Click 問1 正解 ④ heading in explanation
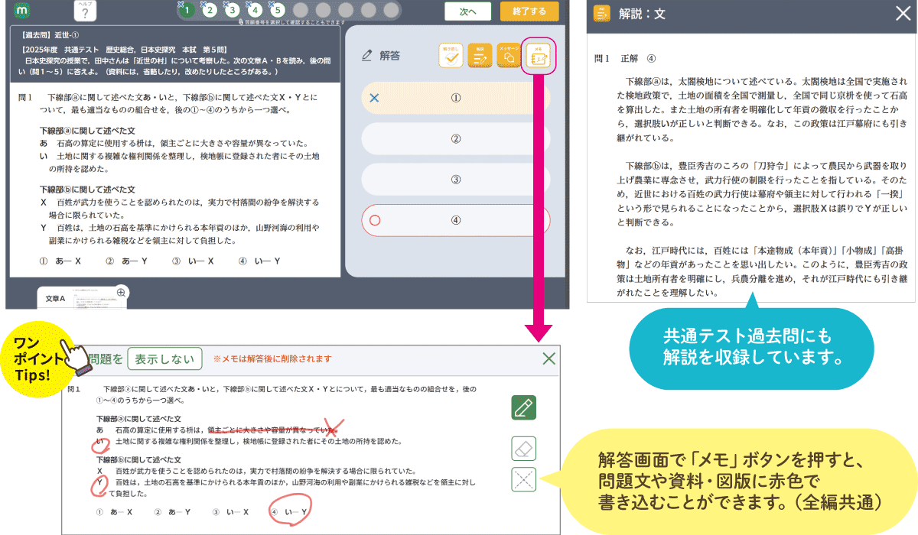The width and height of the screenshot is (918, 535). click(x=626, y=58)
